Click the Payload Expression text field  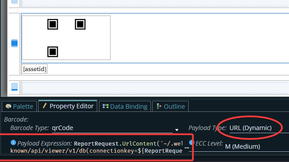(x=96, y=147)
